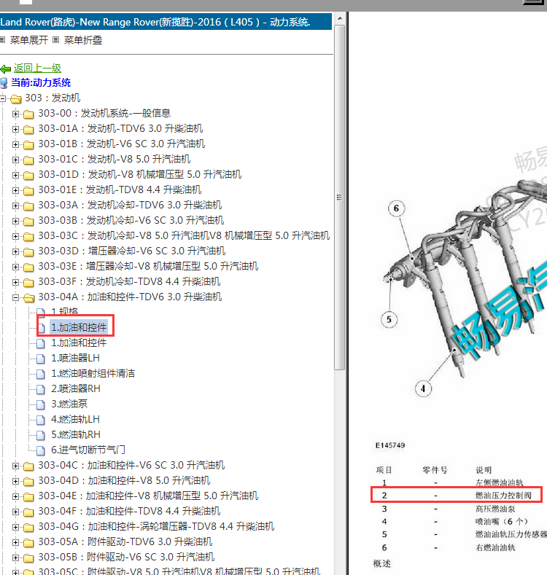Click figure label E145749

point(390,445)
